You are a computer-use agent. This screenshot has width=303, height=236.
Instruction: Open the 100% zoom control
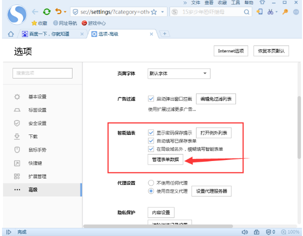click(290, 232)
